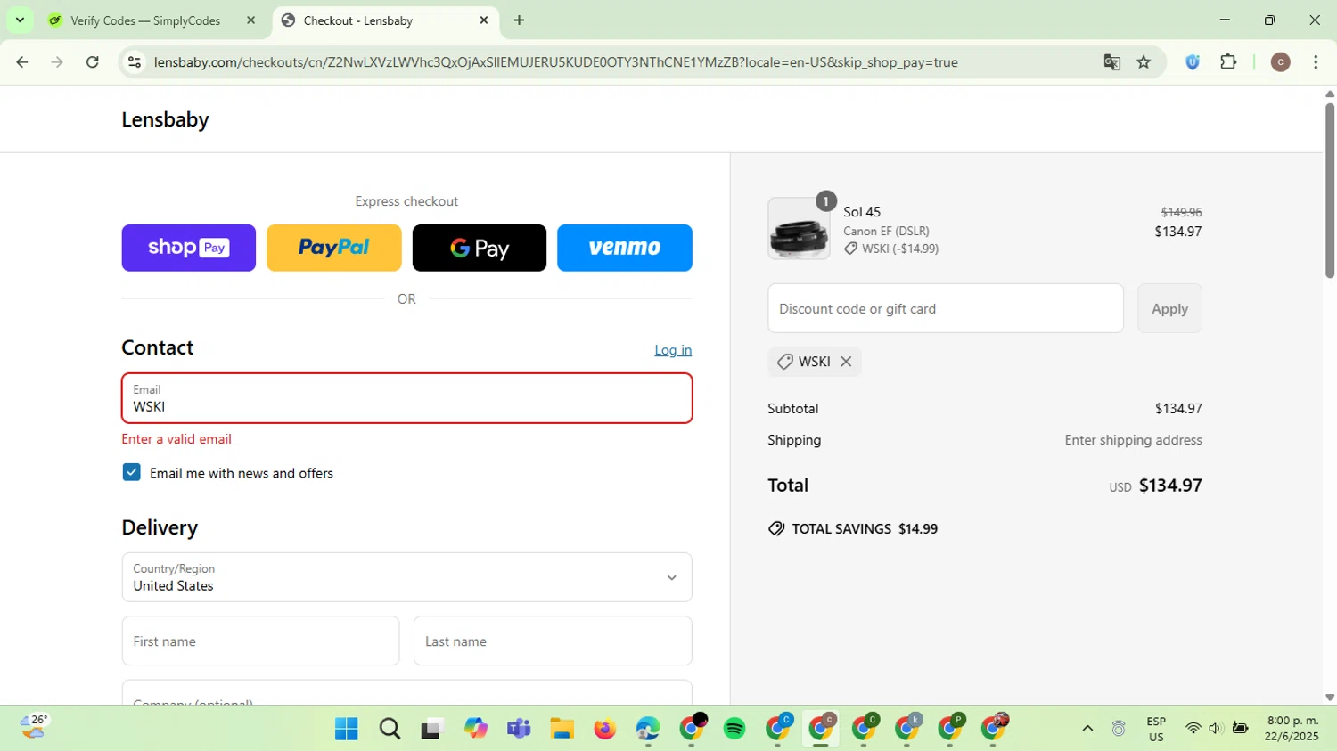Click the Email field containing WSKI
Image resolution: width=1337 pixels, height=751 pixels.
click(406, 398)
